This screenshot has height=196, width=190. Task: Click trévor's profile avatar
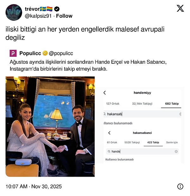[14, 12]
